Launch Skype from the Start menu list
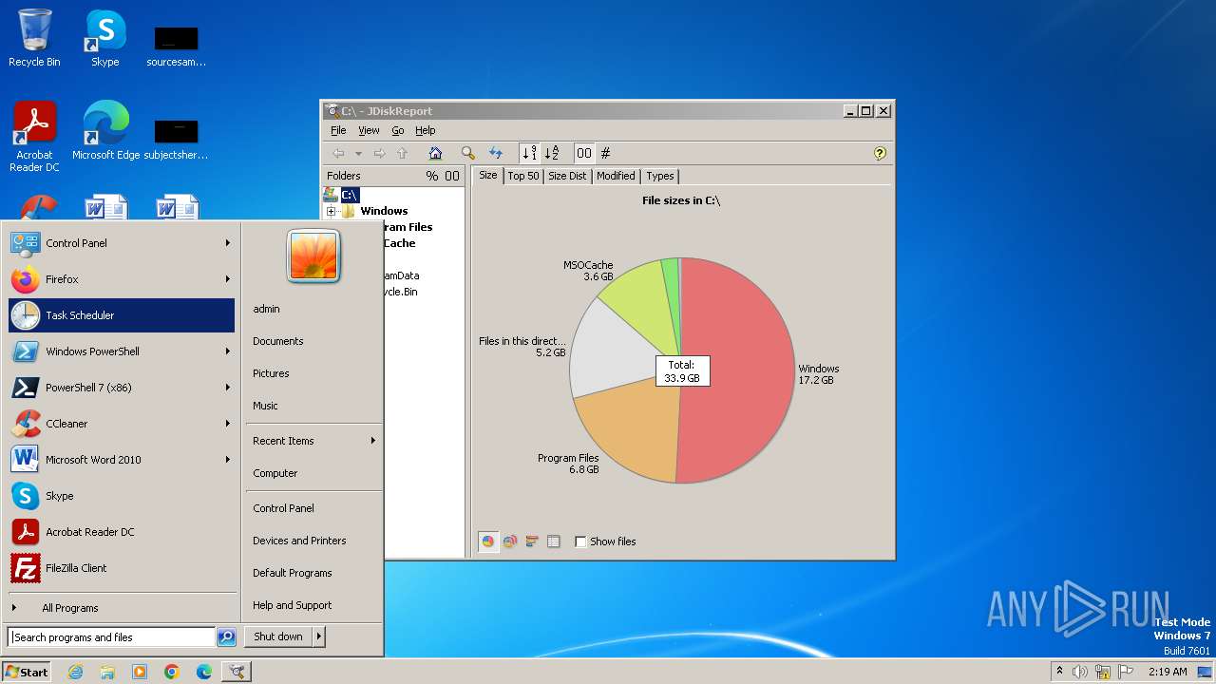Screen dimensions: 1216x684 (x=122, y=496)
